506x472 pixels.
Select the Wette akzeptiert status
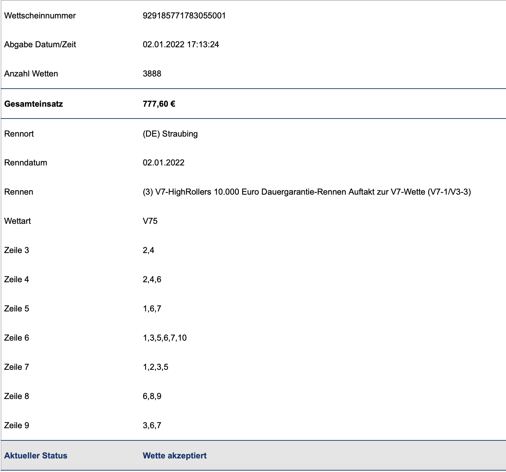tap(175, 456)
